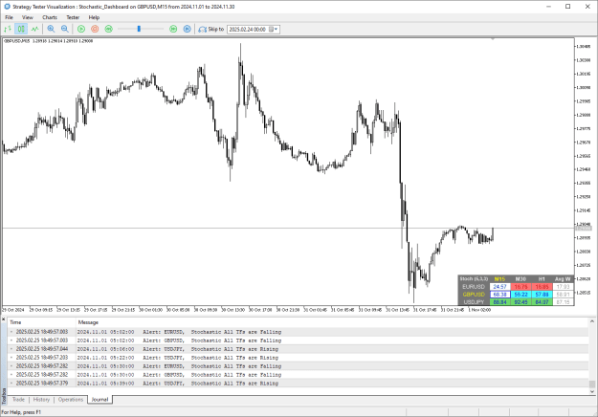Image resolution: width=598 pixels, height=417 pixels.
Task: Zoom out the chart with magnifier minus
Action: (x=65, y=29)
